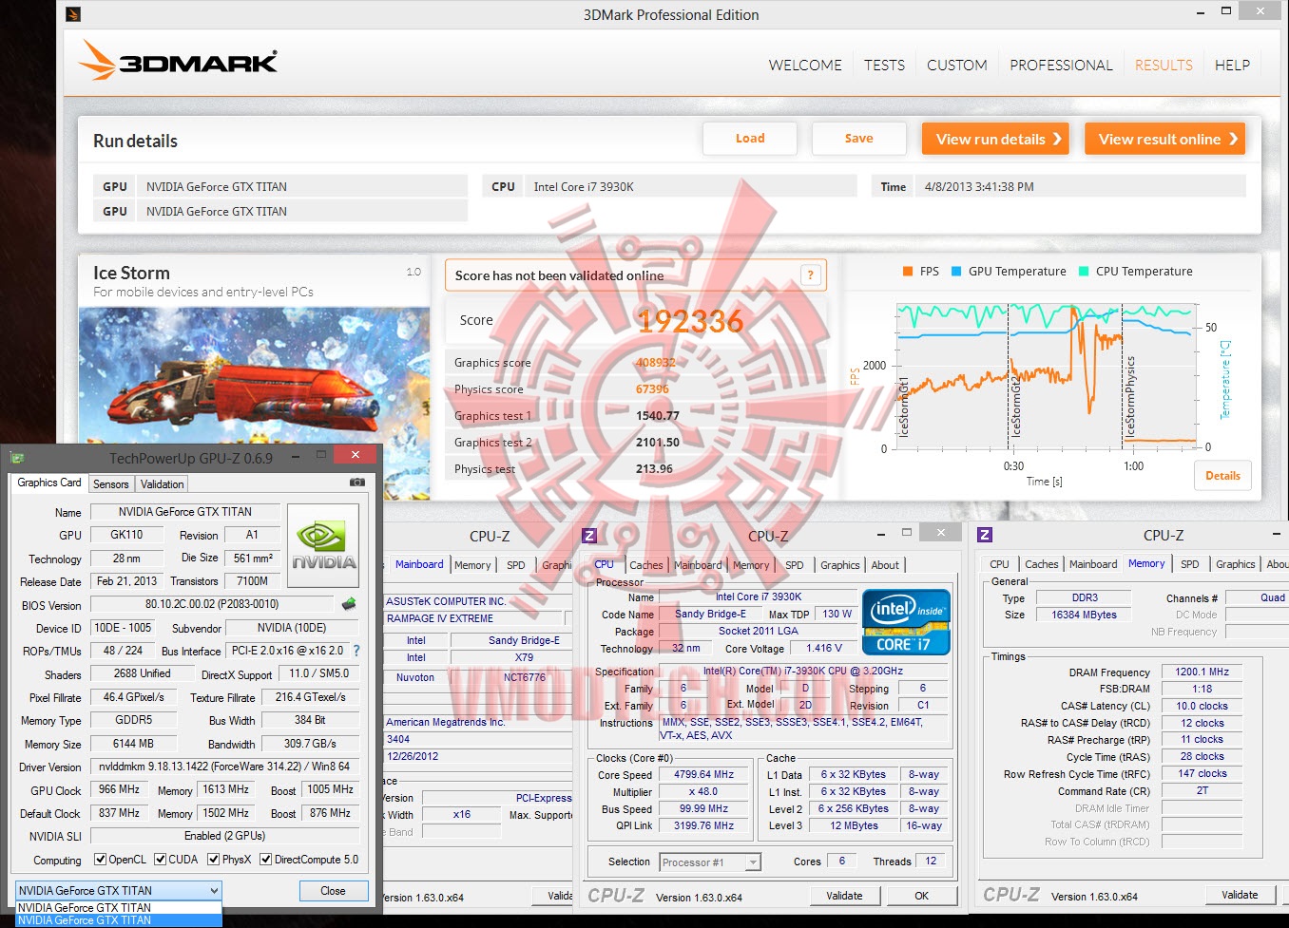Screen dimensions: 1289x928
Task: Click Validate in the Memory CPU-Z window
Action: [x=1240, y=895]
